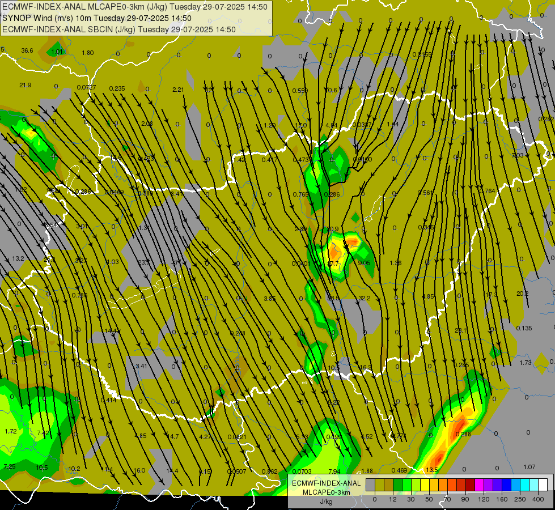Click the dark red legend swatch
Image resolution: width=555 pixels, height=510 pixels.
tap(471, 484)
